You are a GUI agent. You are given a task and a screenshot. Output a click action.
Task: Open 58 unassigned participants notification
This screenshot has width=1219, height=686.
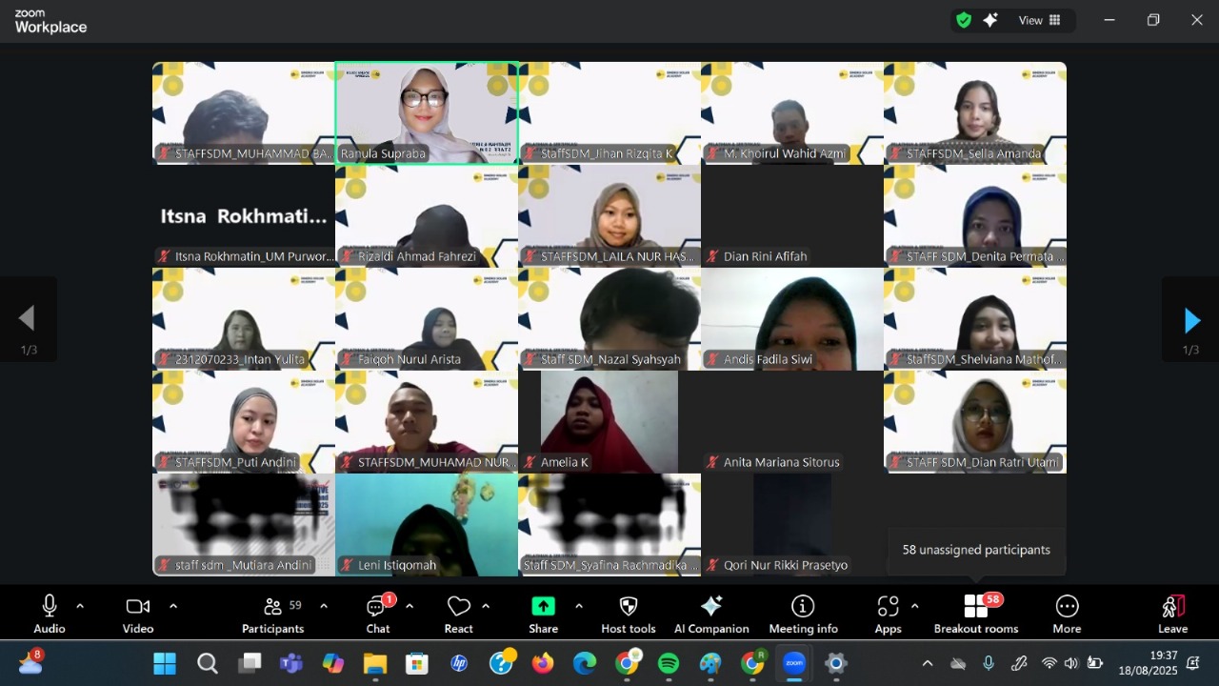[975, 550]
